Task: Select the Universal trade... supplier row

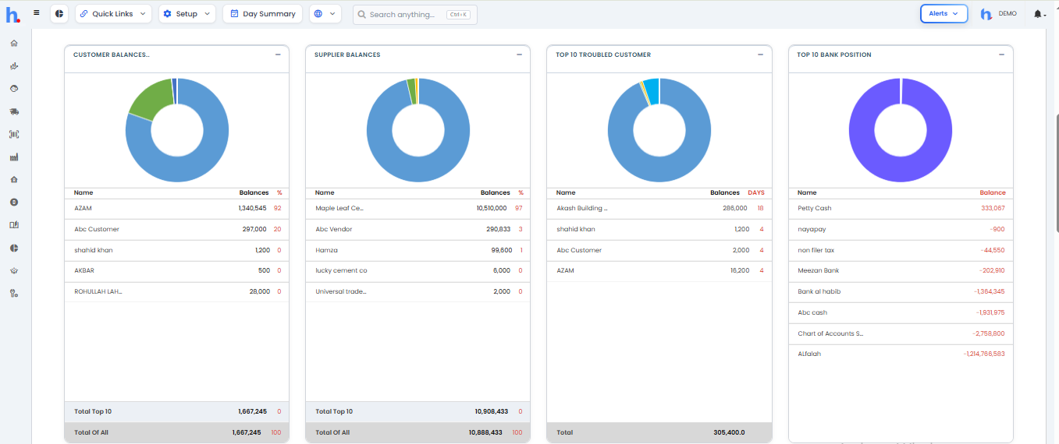Action: (418, 291)
